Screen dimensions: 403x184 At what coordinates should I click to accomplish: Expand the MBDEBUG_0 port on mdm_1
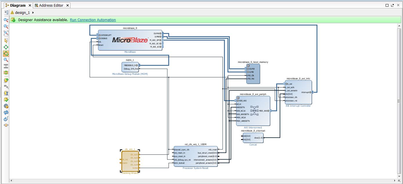(x=137, y=65)
